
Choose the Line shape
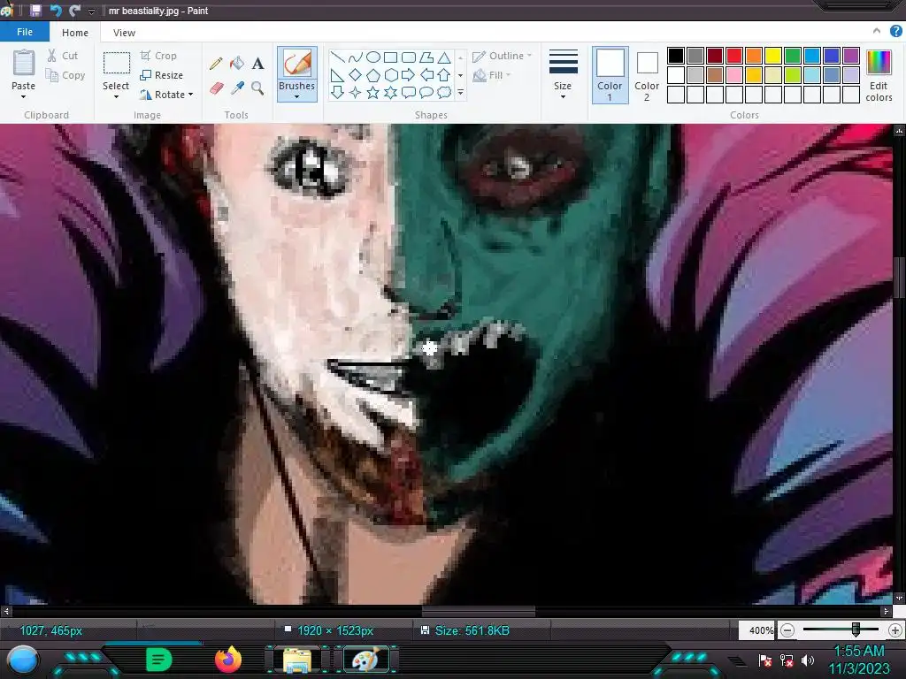(x=337, y=57)
